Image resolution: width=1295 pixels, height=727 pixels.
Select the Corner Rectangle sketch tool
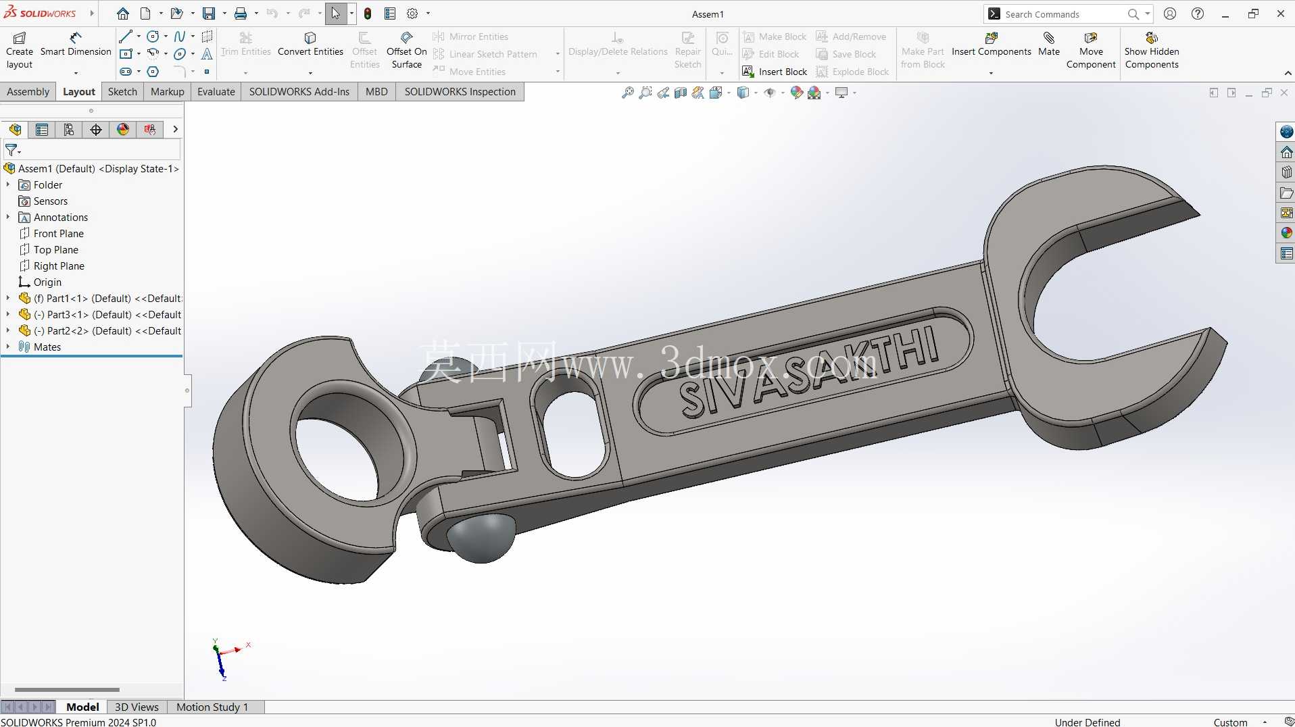pyautogui.click(x=126, y=54)
